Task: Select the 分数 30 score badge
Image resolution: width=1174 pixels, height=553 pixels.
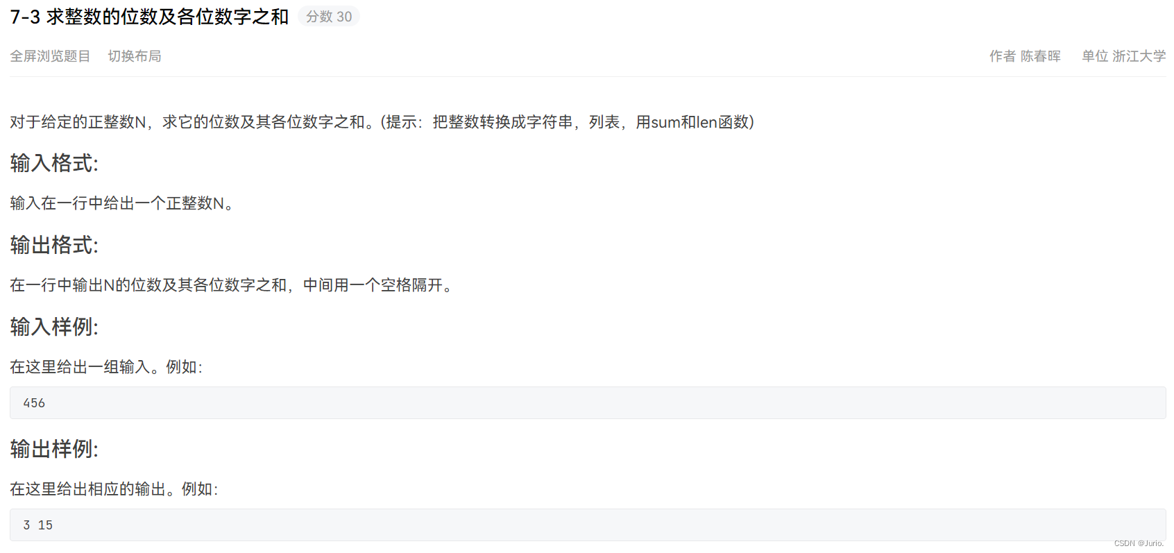Action: (x=329, y=17)
